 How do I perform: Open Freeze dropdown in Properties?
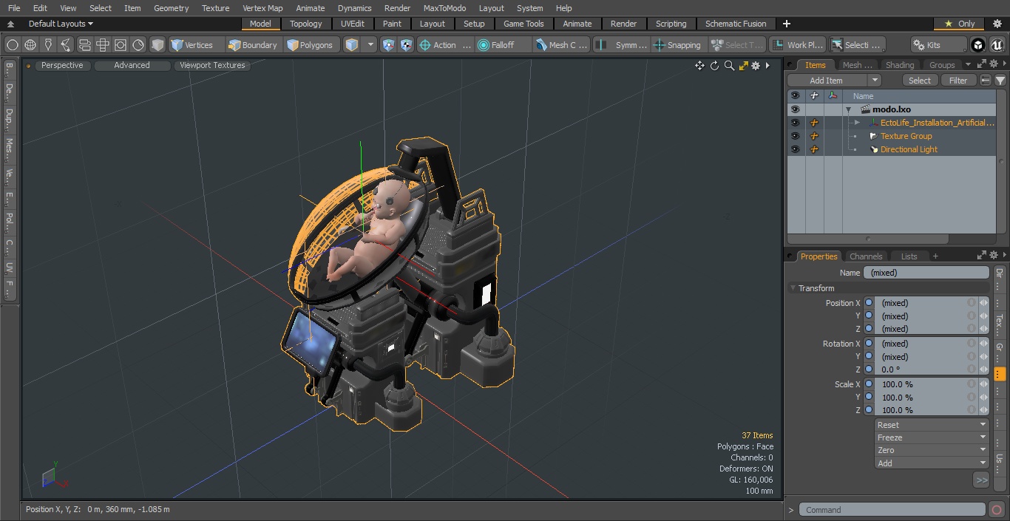[x=932, y=437]
